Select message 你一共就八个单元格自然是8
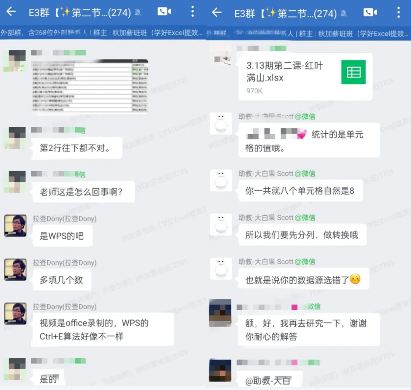This screenshot has width=411, height=390. pyautogui.click(x=300, y=191)
